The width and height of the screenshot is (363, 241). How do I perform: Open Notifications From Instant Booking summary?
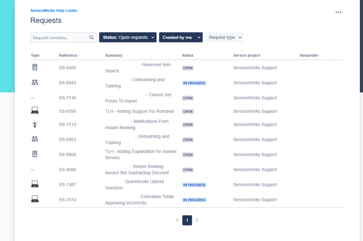(x=137, y=124)
